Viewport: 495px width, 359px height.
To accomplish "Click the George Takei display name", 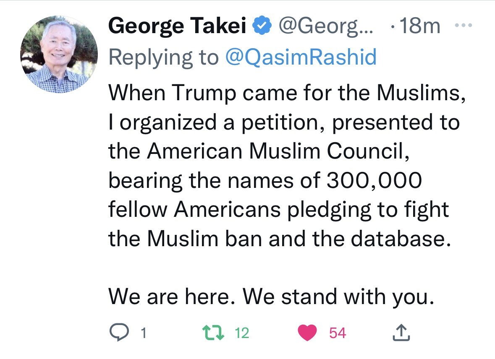I will tap(177, 27).
